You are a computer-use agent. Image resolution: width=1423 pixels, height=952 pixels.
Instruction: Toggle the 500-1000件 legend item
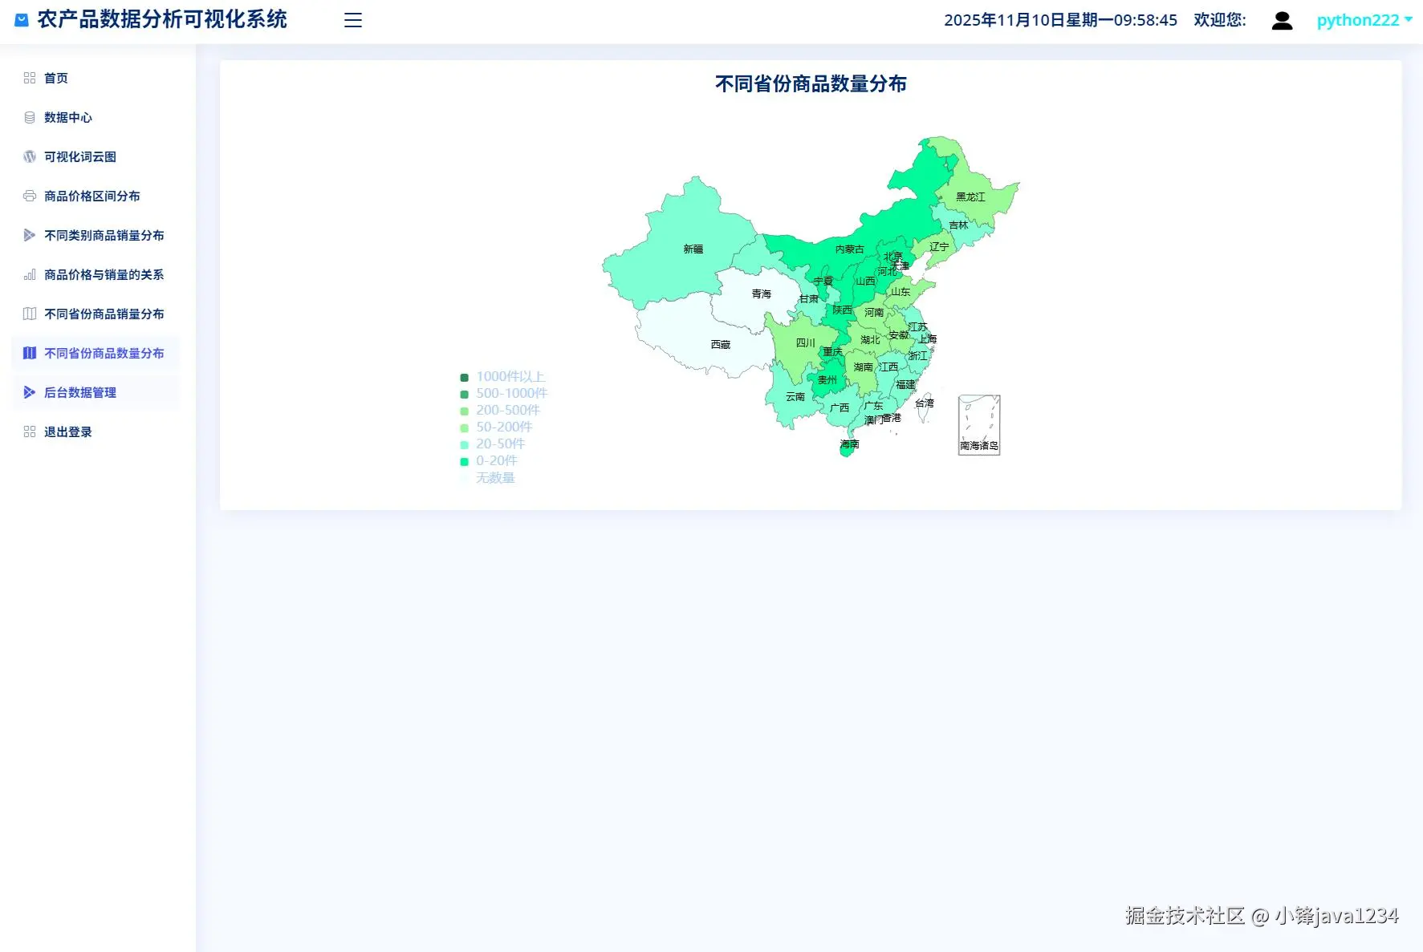pyautogui.click(x=504, y=394)
